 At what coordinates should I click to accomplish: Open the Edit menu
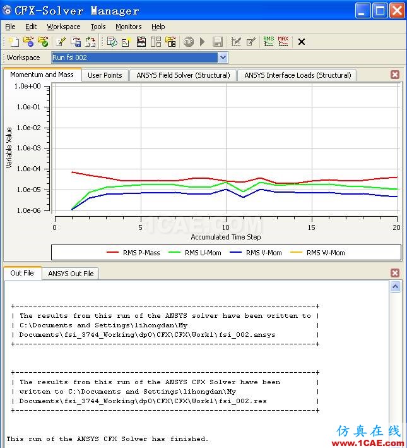31,27
